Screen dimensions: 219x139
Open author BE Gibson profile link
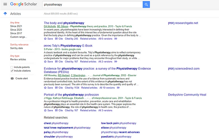[x=63, y=26]
